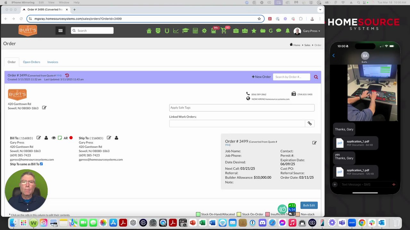Click the Non-stock orange legend swatch
410x230 pixels.
tap(298, 214)
